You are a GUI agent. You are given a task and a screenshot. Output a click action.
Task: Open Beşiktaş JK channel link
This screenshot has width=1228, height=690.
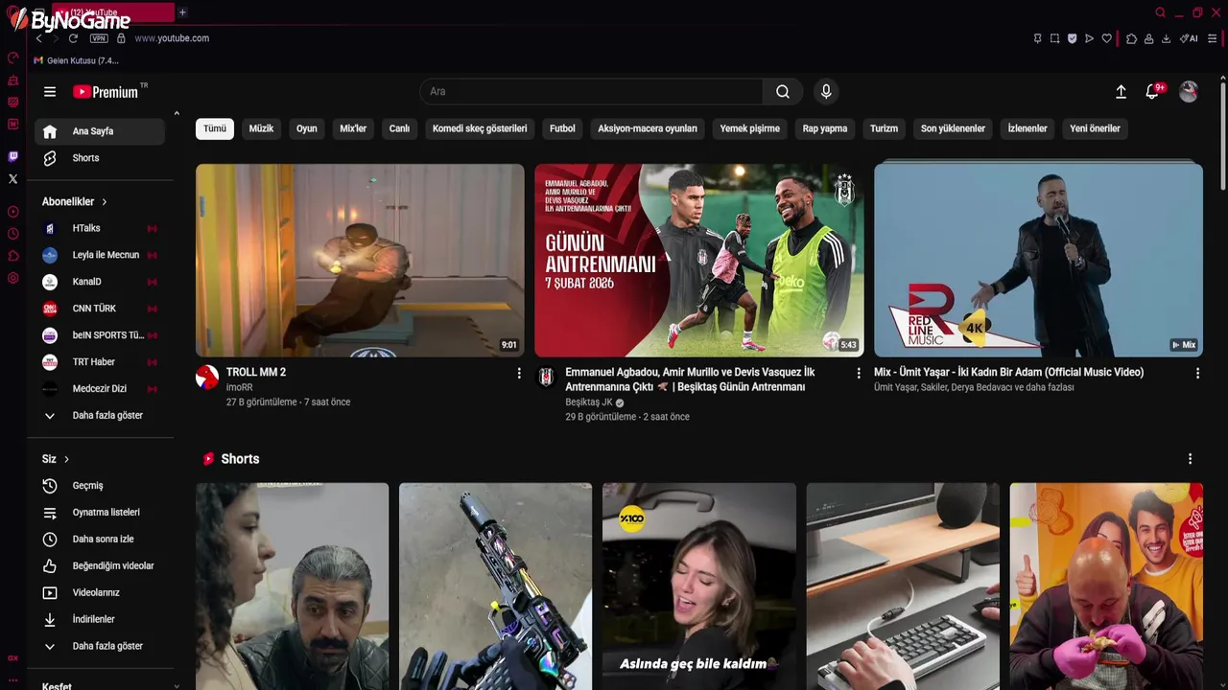pyautogui.click(x=589, y=402)
